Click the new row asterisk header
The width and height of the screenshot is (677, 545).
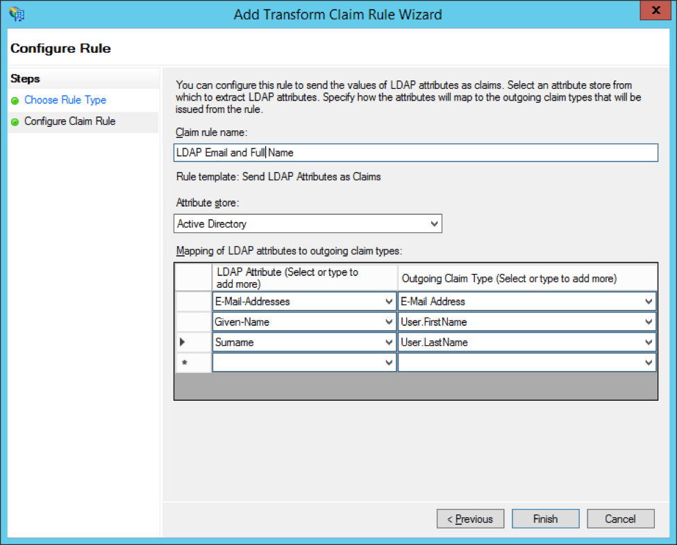point(183,363)
